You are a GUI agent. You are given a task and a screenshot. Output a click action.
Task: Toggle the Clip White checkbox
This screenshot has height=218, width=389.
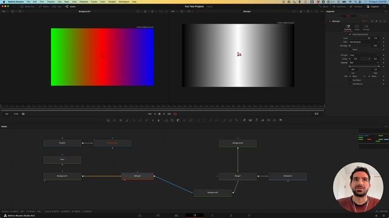(369, 76)
